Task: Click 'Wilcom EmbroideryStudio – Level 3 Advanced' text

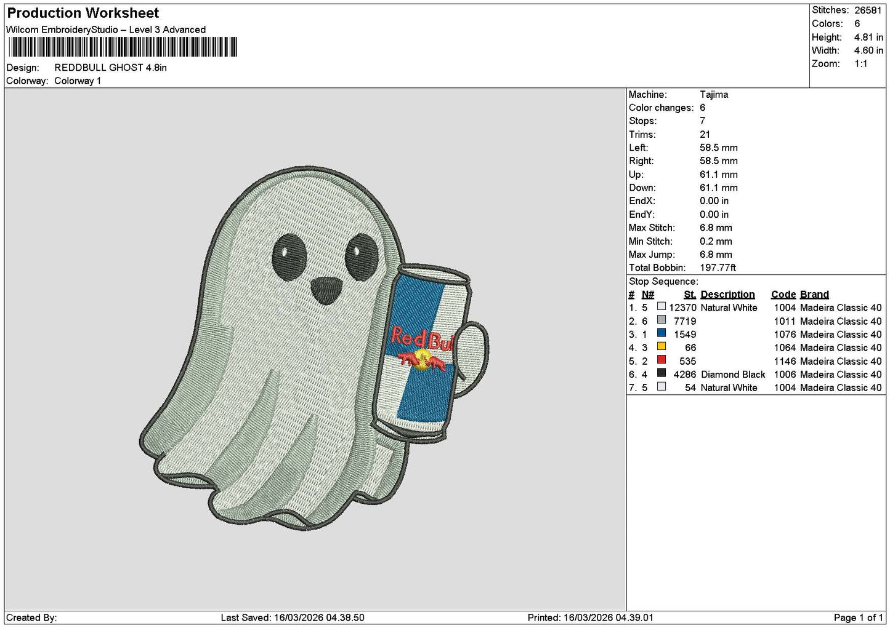Action: 106,30
